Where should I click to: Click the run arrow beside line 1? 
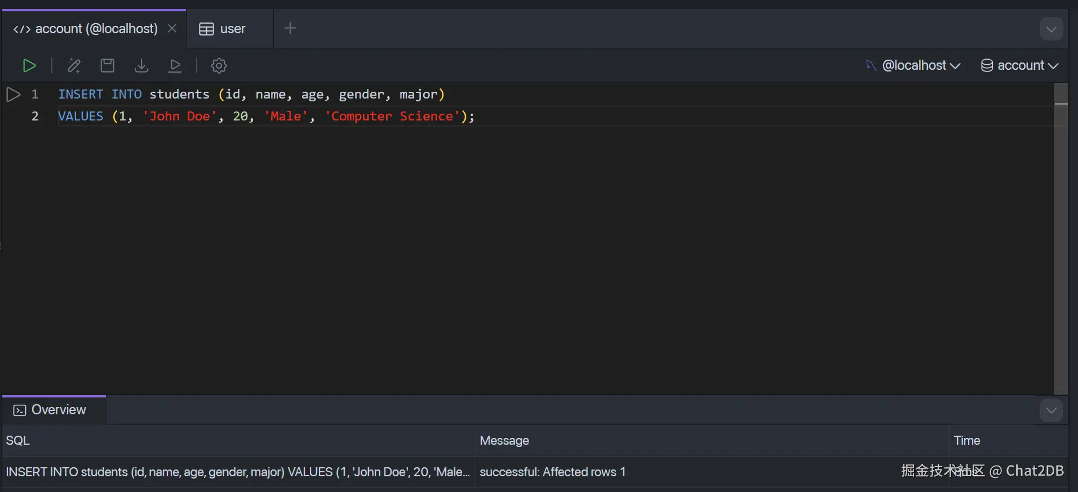point(13,94)
